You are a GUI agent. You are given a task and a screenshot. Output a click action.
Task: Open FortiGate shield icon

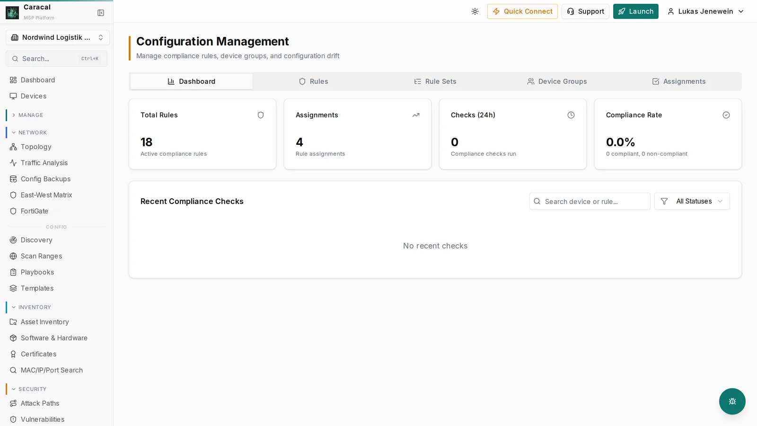(x=13, y=211)
